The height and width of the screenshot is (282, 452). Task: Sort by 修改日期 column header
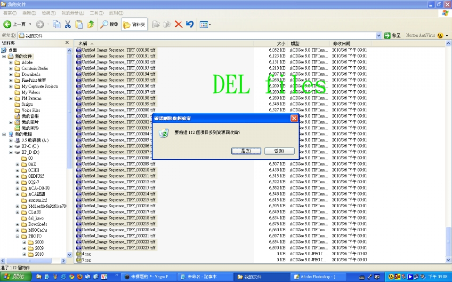click(351, 43)
